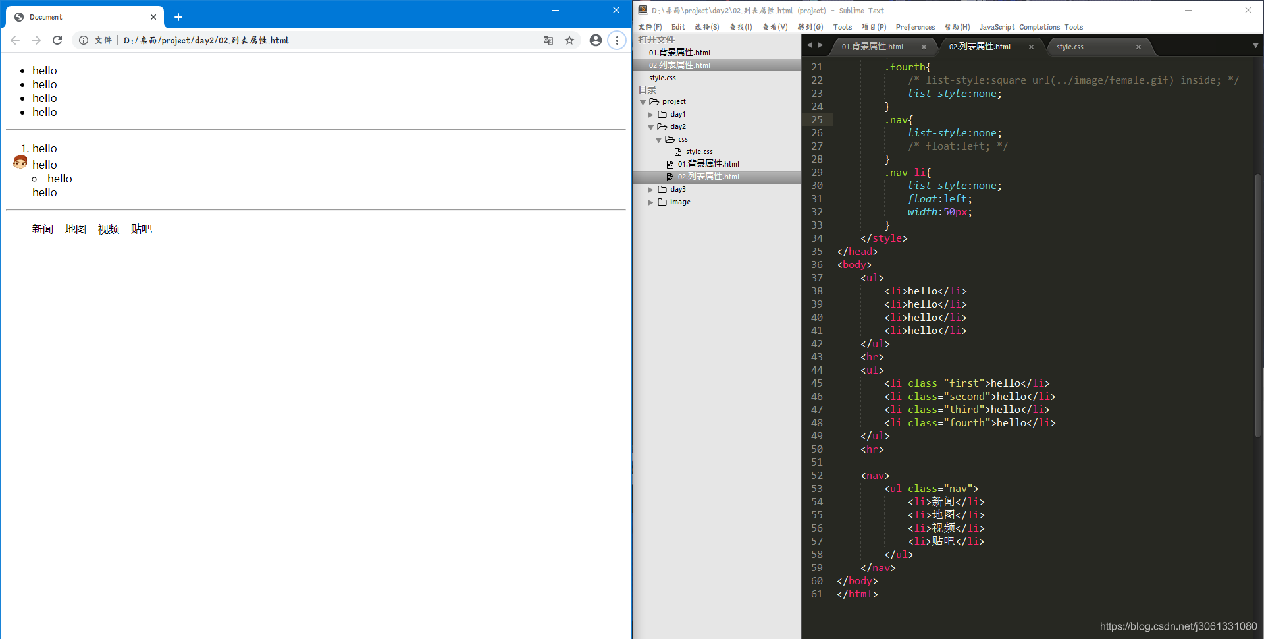Image resolution: width=1264 pixels, height=639 pixels.
Task: Expand the image folder in sidebar
Action: click(x=650, y=202)
